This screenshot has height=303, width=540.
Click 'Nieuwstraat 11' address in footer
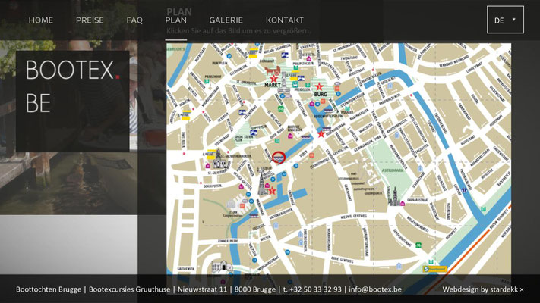[x=203, y=289]
